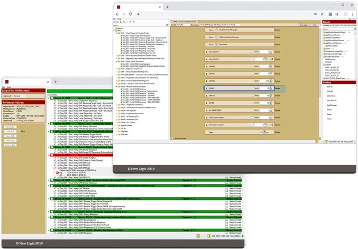Click the Test ID input field
This screenshot has width=358, height=249.
pyautogui.click(x=180, y=24)
